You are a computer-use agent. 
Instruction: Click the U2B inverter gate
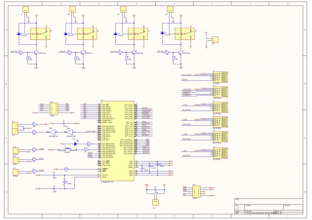pyautogui.click(x=52, y=132)
